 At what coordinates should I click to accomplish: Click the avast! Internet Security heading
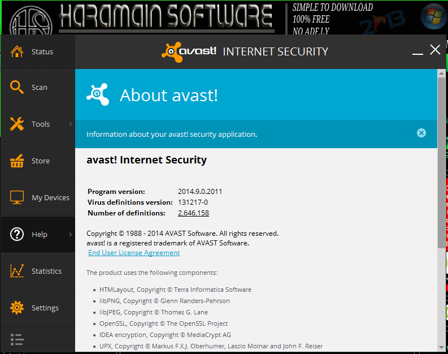[x=146, y=160]
